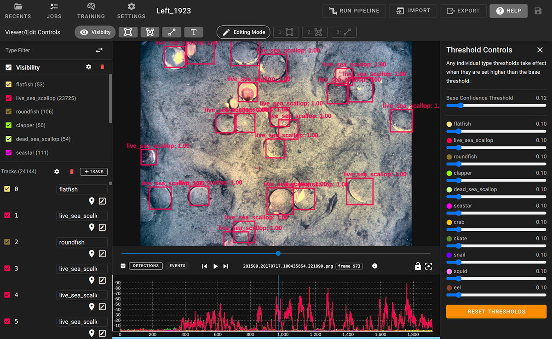Screen dimensions: 552x339
Task: Select the bounding box annotation tool
Action: click(x=128, y=32)
